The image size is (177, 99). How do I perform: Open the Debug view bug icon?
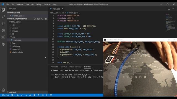click(3, 30)
